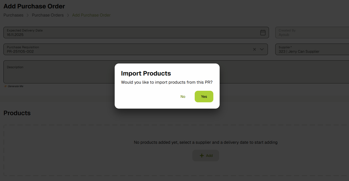Navigate to Purchases via the breadcrumb

pyautogui.click(x=13, y=15)
